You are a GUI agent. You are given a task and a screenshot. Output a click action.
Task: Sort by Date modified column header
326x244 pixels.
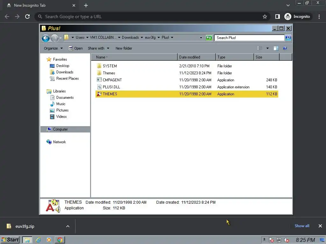[x=197, y=57]
